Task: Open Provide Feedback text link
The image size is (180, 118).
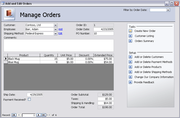Action: pos(144,82)
